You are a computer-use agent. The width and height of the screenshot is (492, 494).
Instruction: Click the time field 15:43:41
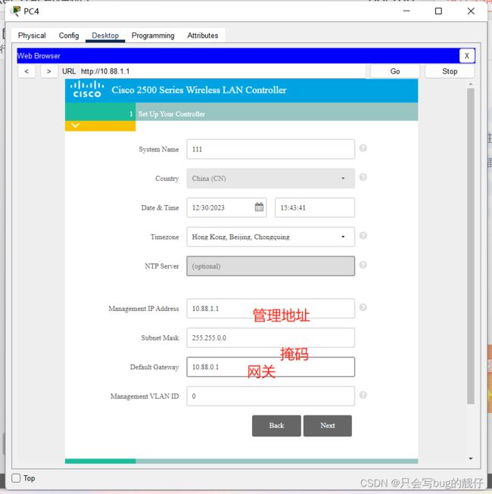[315, 207]
